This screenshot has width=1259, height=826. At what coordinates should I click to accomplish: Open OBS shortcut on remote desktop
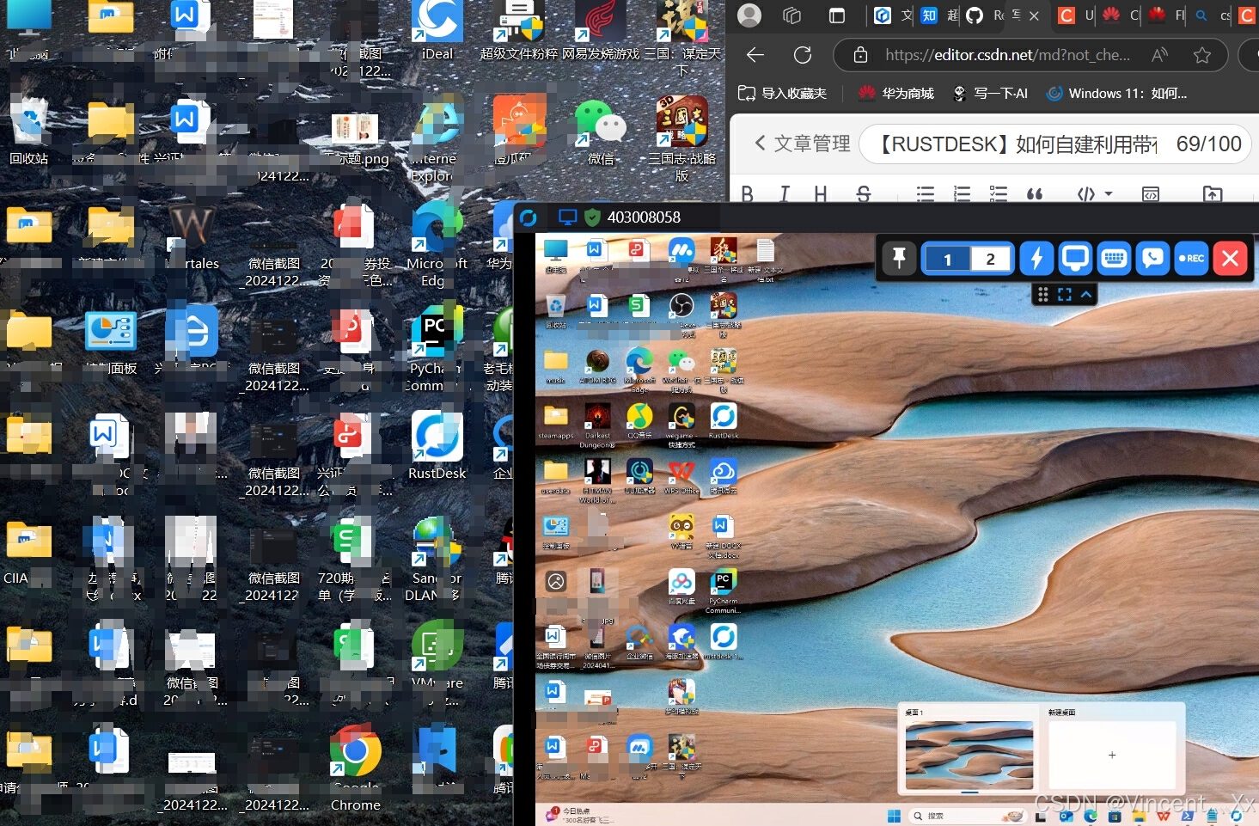pos(681,314)
